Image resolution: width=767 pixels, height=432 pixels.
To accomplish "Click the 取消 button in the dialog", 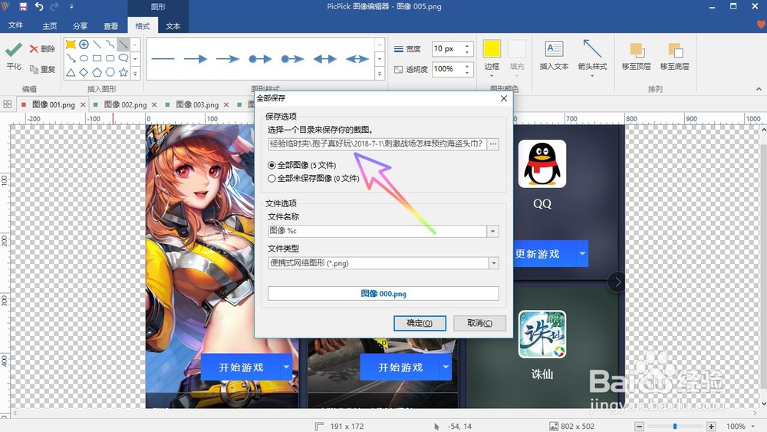I will (x=479, y=323).
